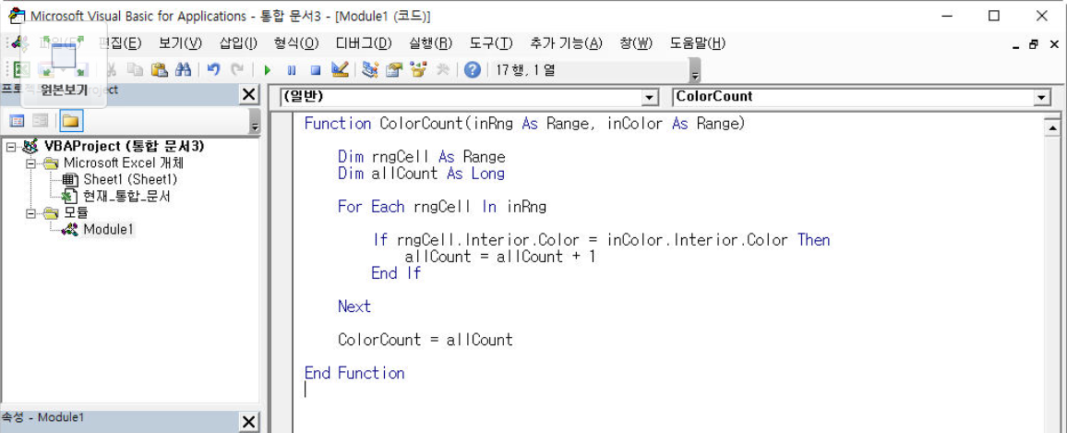Open the 편집(E) menu
Screen dimensions: 1067x433
120,43
